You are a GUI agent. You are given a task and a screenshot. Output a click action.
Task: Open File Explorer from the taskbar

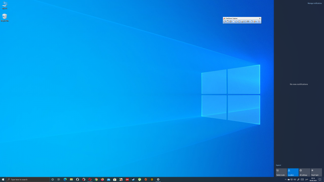(x=71, y=179)
